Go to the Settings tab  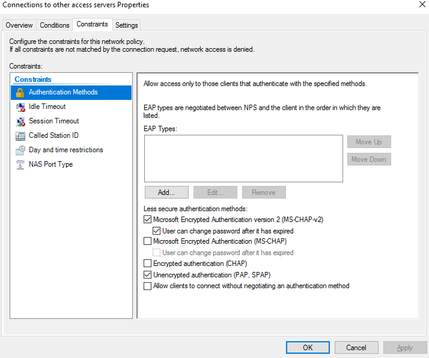126,25
